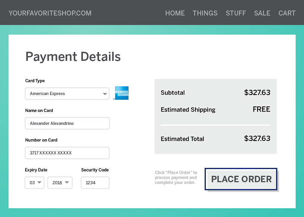This screenshot has width=304, height=217.
Task: Click the FREE estimated shipping value
Action: (261, 109)
